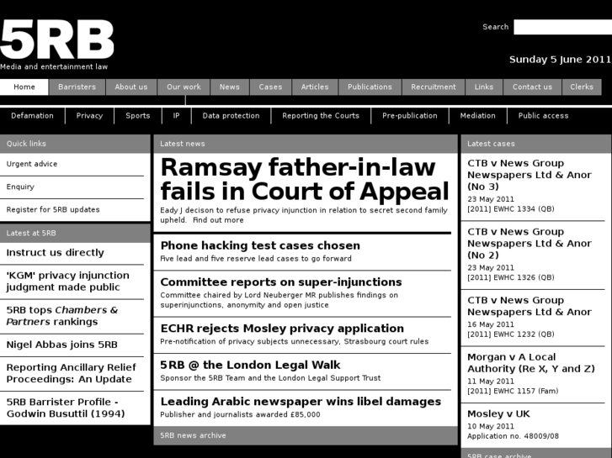This screenshot has width=612, height=458.
Task: Go to the Contact us tab
Action: click(532, 87)
